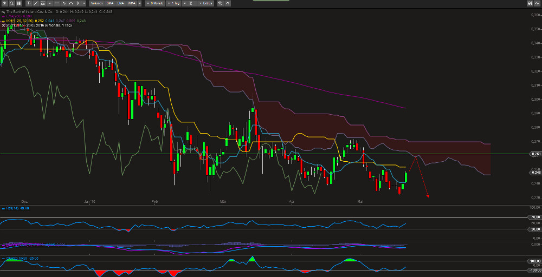
Task: Select the text annotation tool
Action: [29, 3]
